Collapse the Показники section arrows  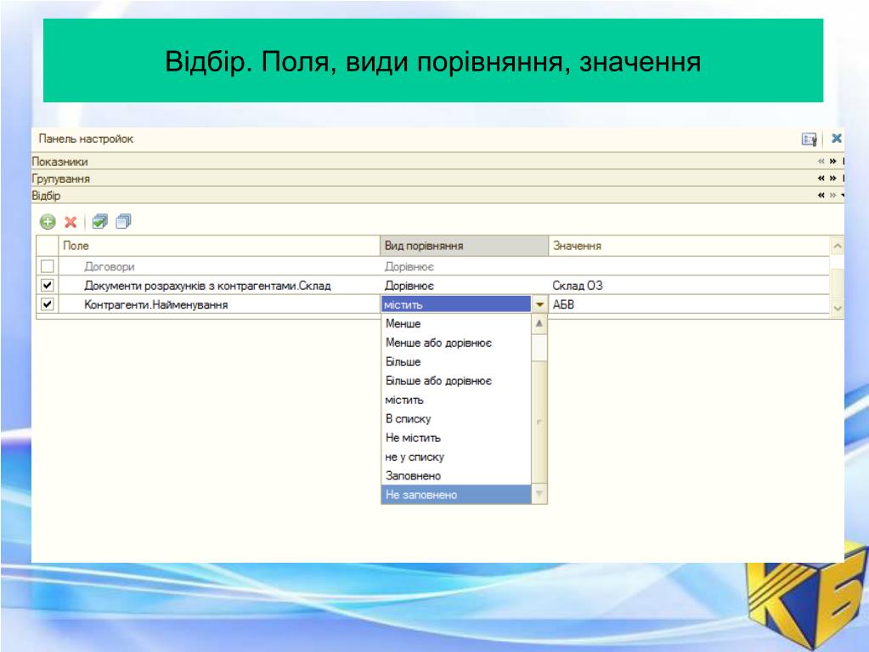tap(827, 162)
